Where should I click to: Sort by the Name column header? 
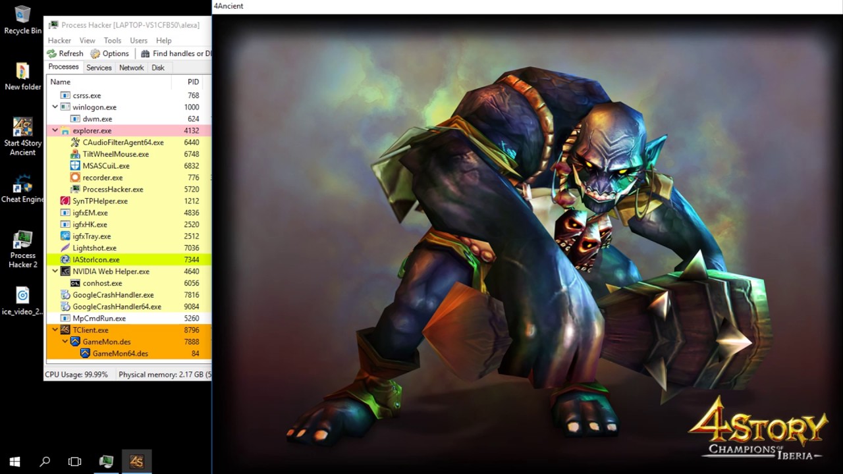click(x=109, y=82)
